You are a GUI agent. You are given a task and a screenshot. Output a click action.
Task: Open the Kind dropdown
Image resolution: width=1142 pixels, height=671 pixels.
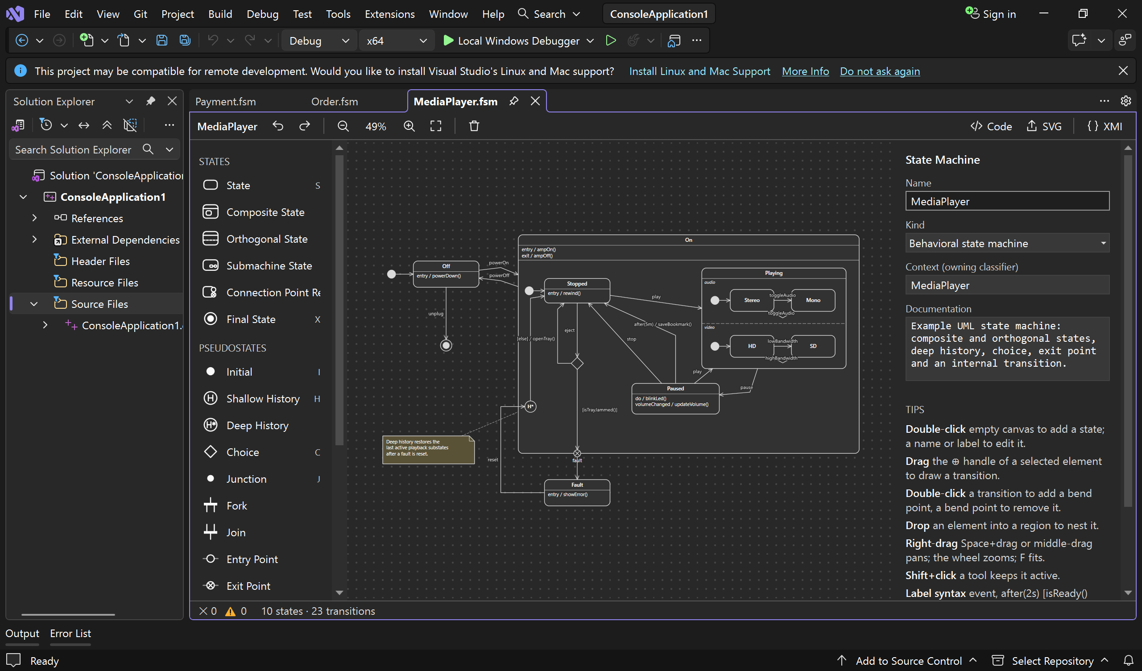1007,244
